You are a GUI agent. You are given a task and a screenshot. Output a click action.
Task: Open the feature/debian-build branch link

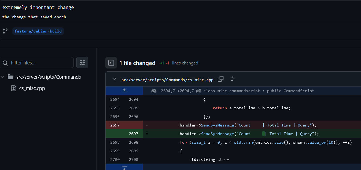[38, 31]
